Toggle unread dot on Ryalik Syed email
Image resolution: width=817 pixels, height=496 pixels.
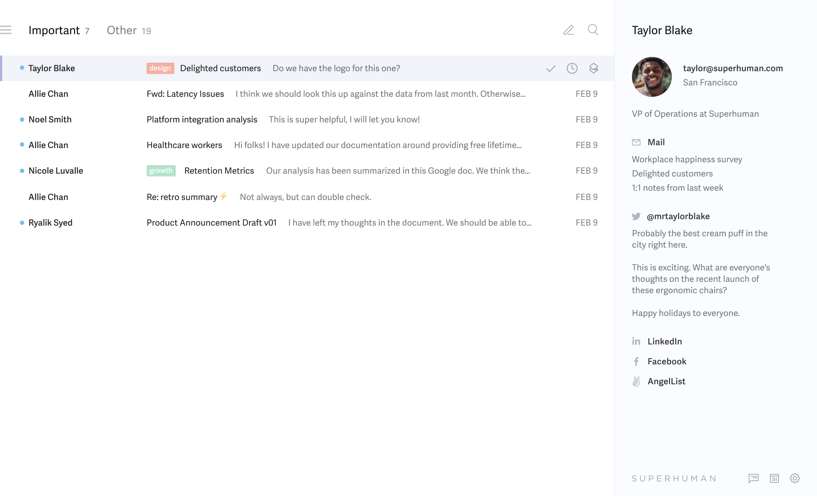[22, 222]
